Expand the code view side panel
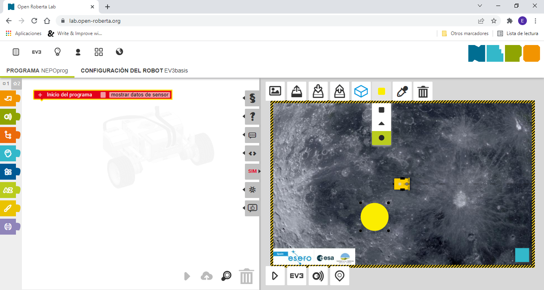 pos(252,153)
